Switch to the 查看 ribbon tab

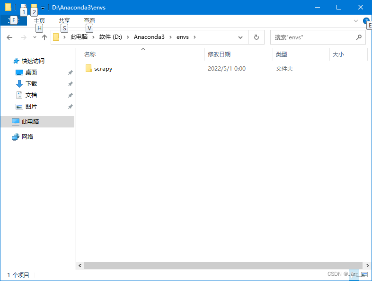click(x=89, y=20)
